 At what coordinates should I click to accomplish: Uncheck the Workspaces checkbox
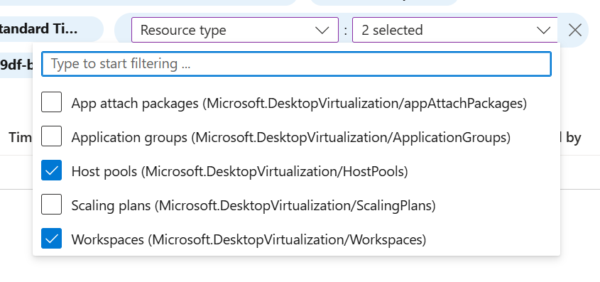point(51,239)
